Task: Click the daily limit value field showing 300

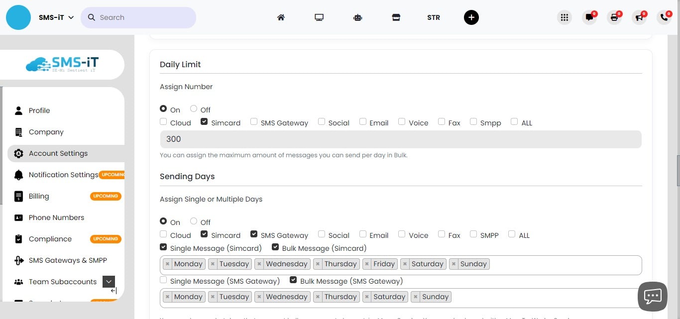Action: coord(400,139)
